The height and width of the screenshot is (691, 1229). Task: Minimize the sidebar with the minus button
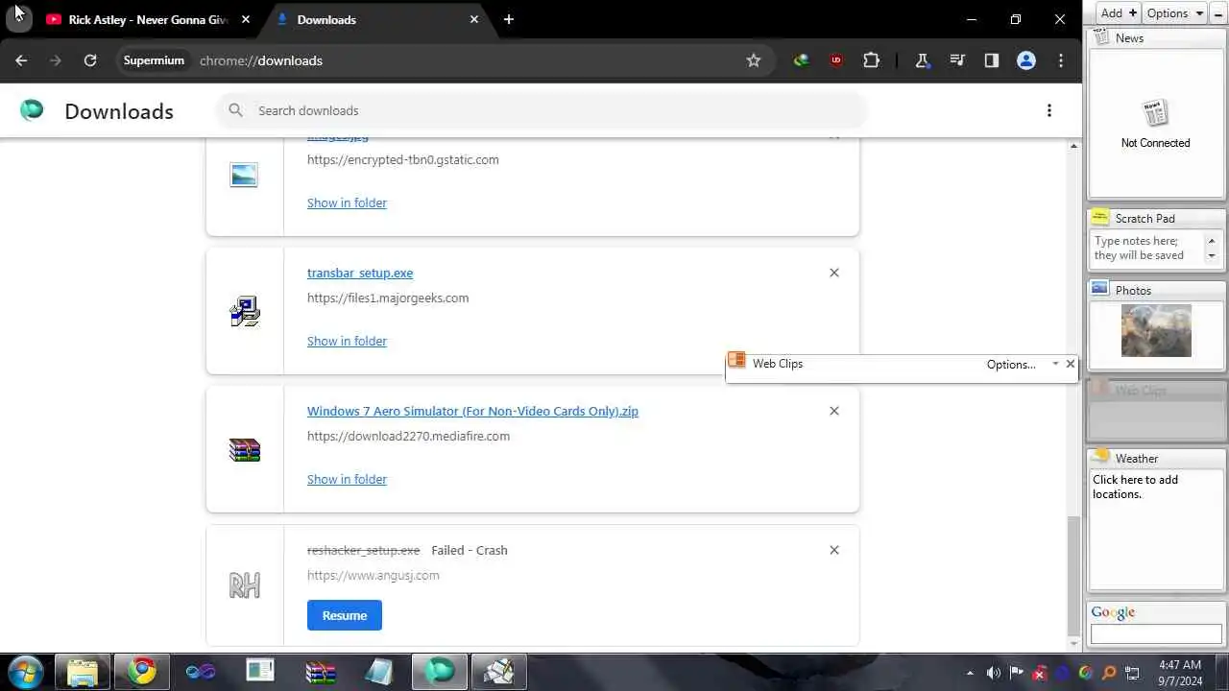pyautogui.click(x=1218, y=12)
